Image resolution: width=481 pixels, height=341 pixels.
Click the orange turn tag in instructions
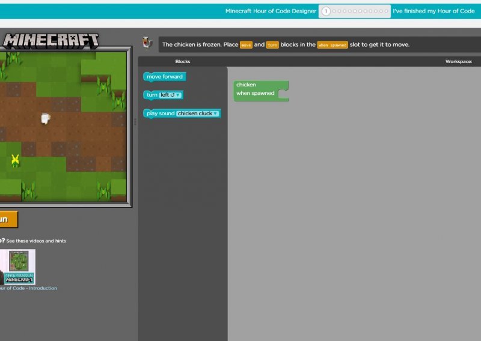[272, 45]
